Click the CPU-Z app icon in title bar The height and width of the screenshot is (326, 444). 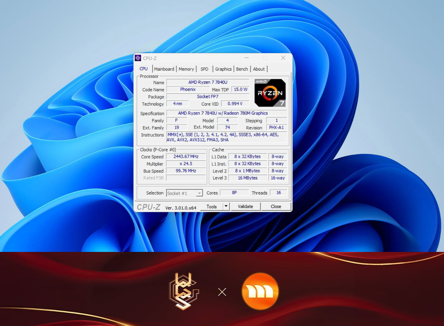pos(138,58)
